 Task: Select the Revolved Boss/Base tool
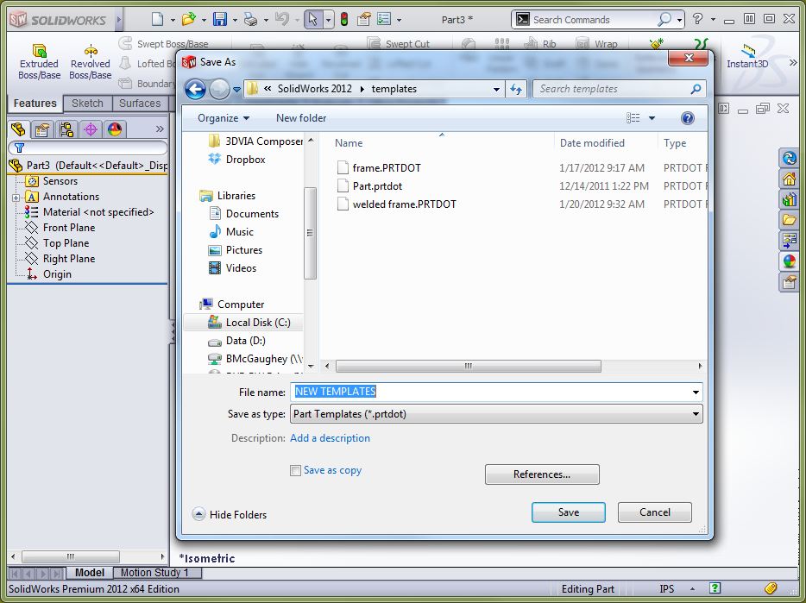point(91,62)
